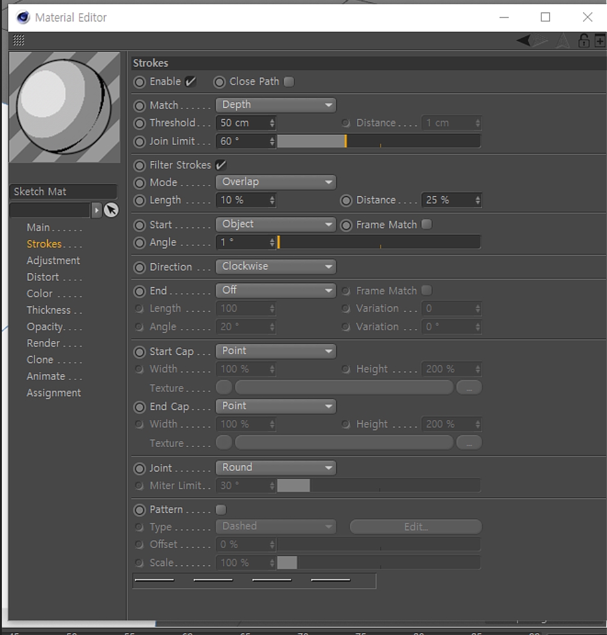The width and height of the screenshot is (607, 635).
Task: Click the Threshold spinner arrows
Action: pos(272,123)
